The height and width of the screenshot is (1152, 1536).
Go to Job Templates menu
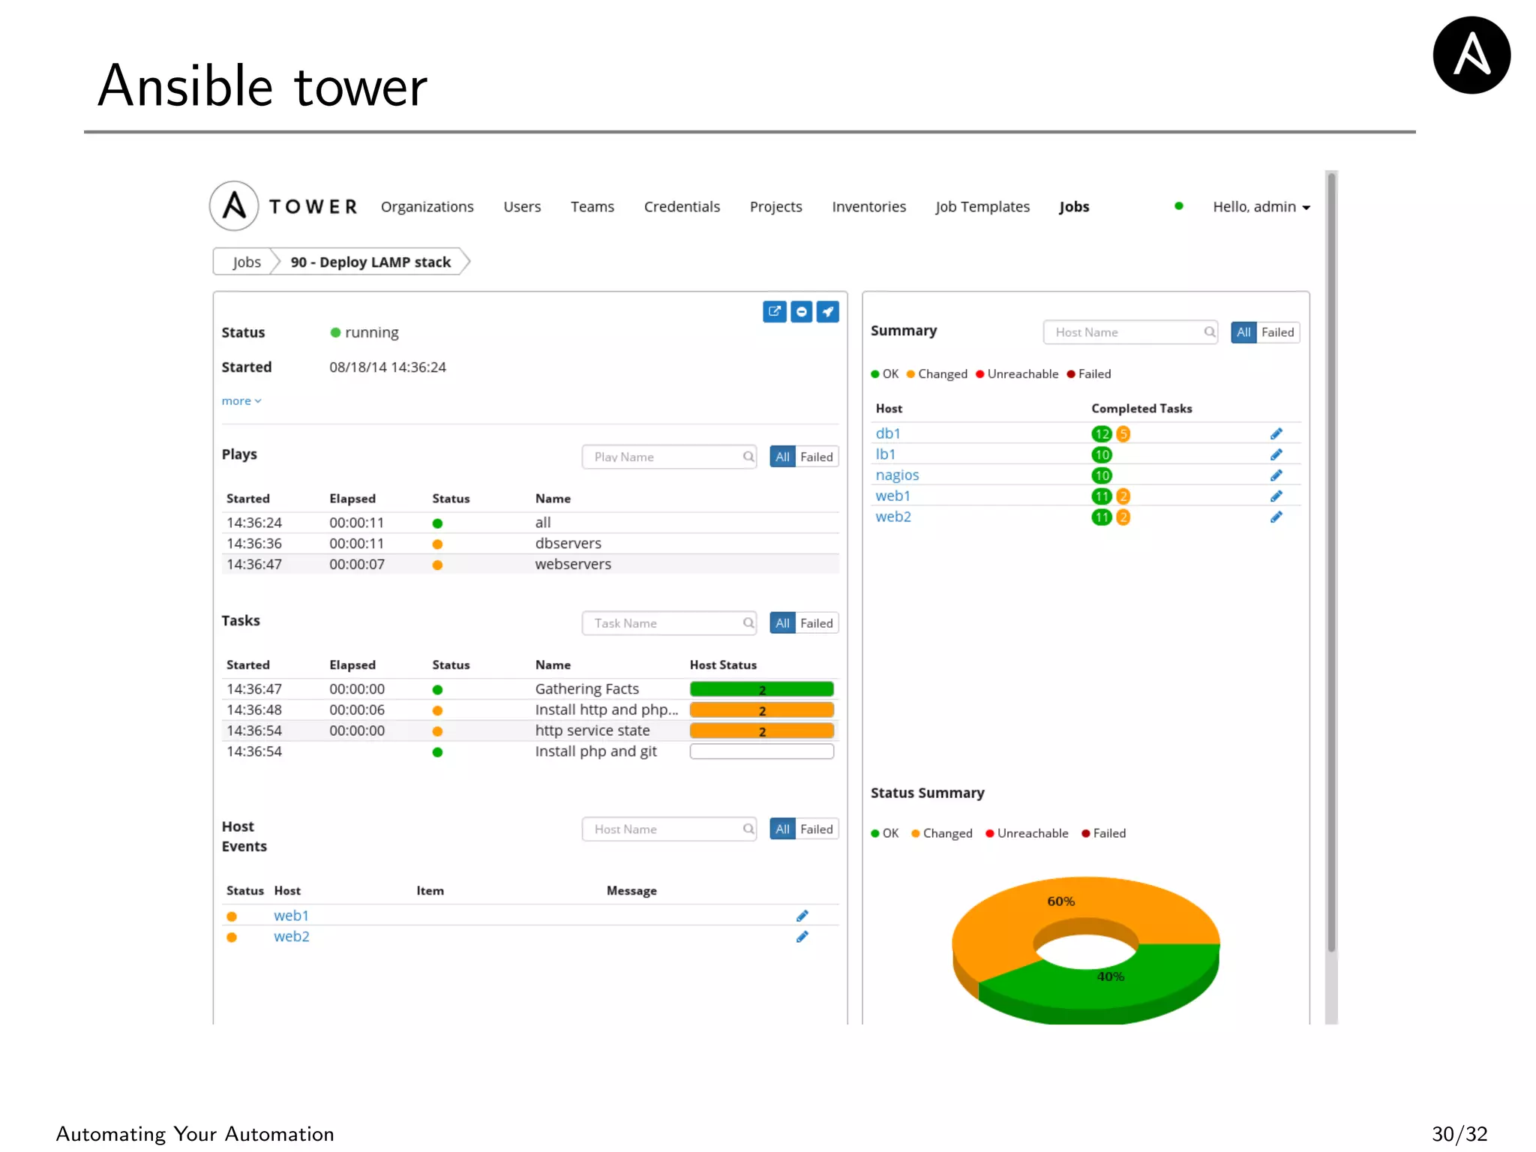point(982,207)
